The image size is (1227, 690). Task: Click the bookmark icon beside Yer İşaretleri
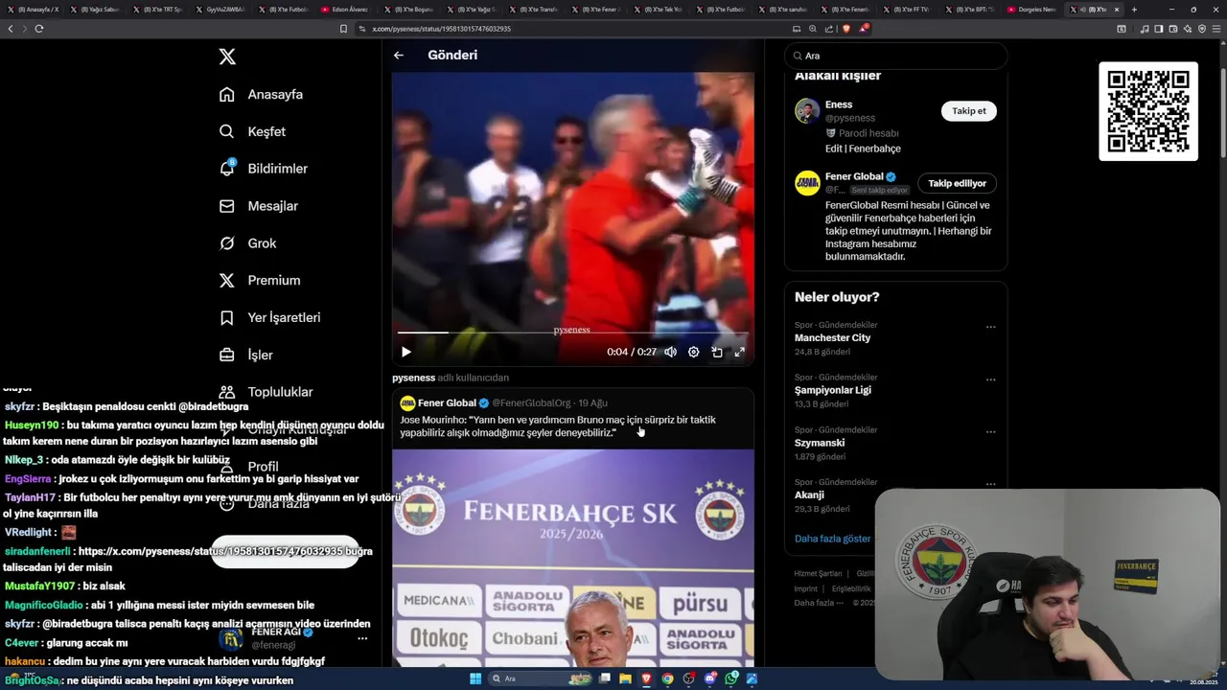click(x=227, y=317)
